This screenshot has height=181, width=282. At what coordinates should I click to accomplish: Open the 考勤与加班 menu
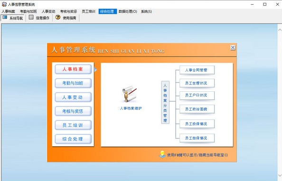point(28,11)
